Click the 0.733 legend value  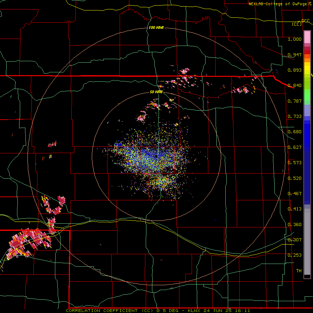coord(295,117)
